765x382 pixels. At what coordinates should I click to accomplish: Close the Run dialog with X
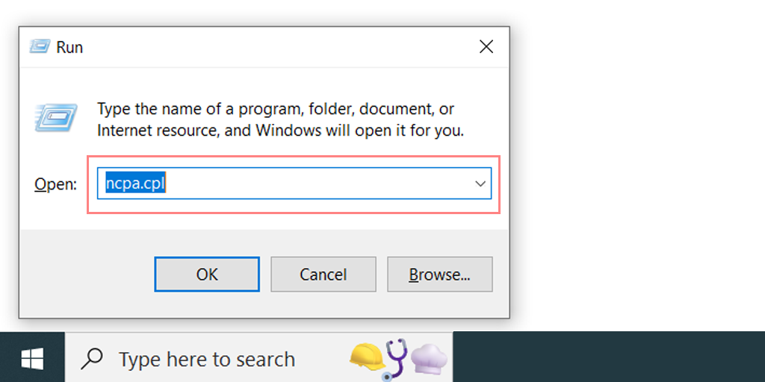pos(486,47)
